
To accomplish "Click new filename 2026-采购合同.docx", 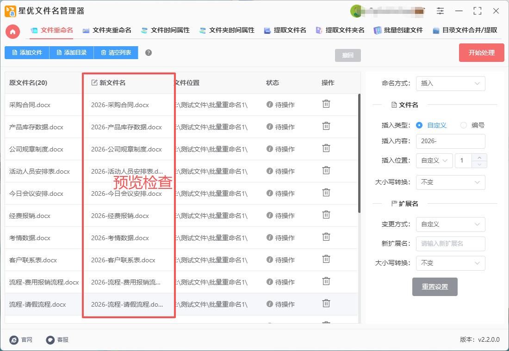I will coord(120,105).
